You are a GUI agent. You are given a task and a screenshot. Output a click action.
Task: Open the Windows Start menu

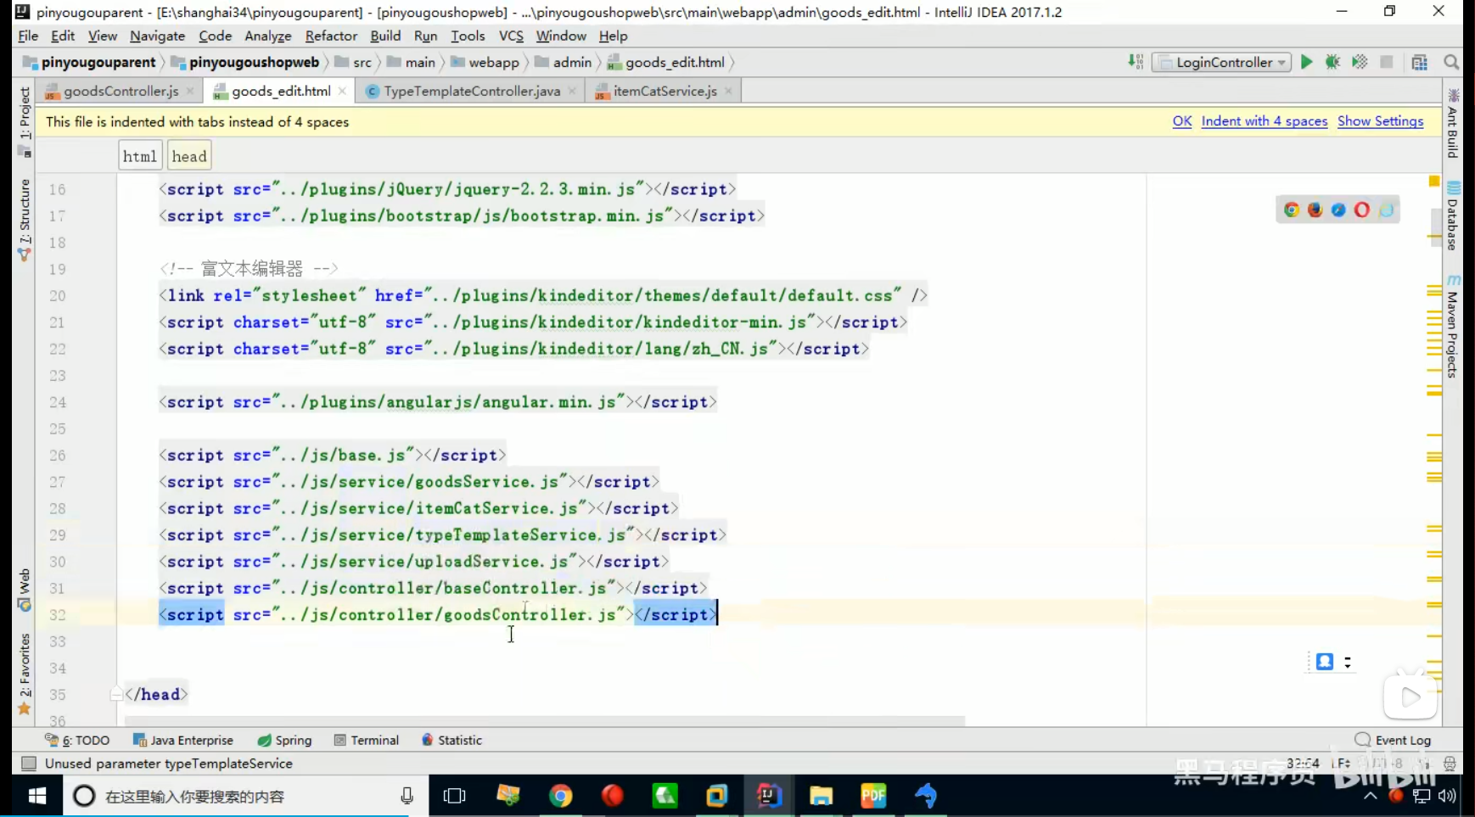pos(36,796)
